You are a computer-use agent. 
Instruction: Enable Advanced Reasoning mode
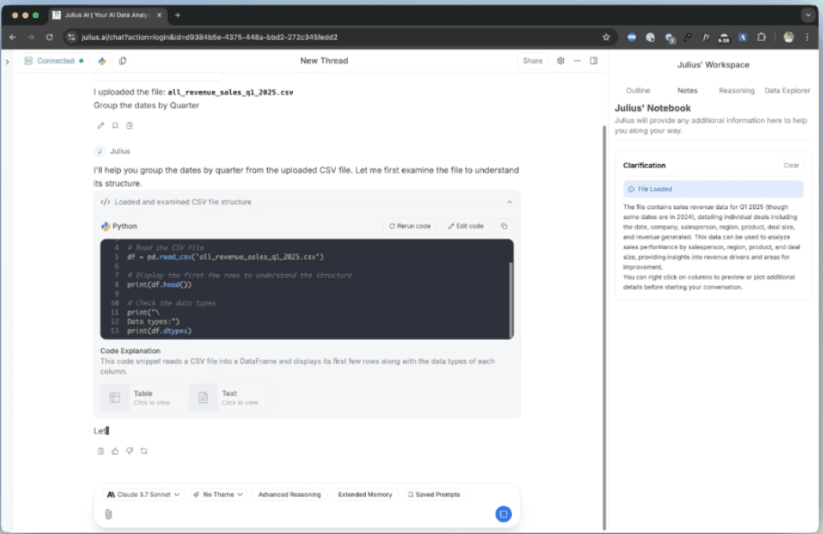[291, 494]
